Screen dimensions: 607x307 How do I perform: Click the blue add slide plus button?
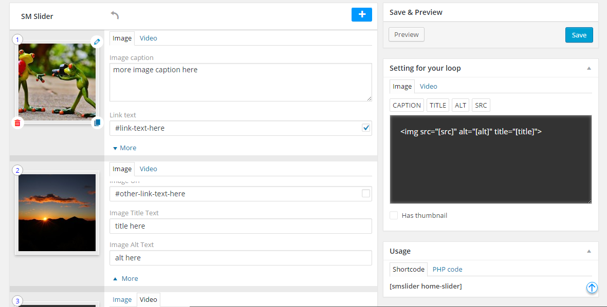[x=361, y=15]
